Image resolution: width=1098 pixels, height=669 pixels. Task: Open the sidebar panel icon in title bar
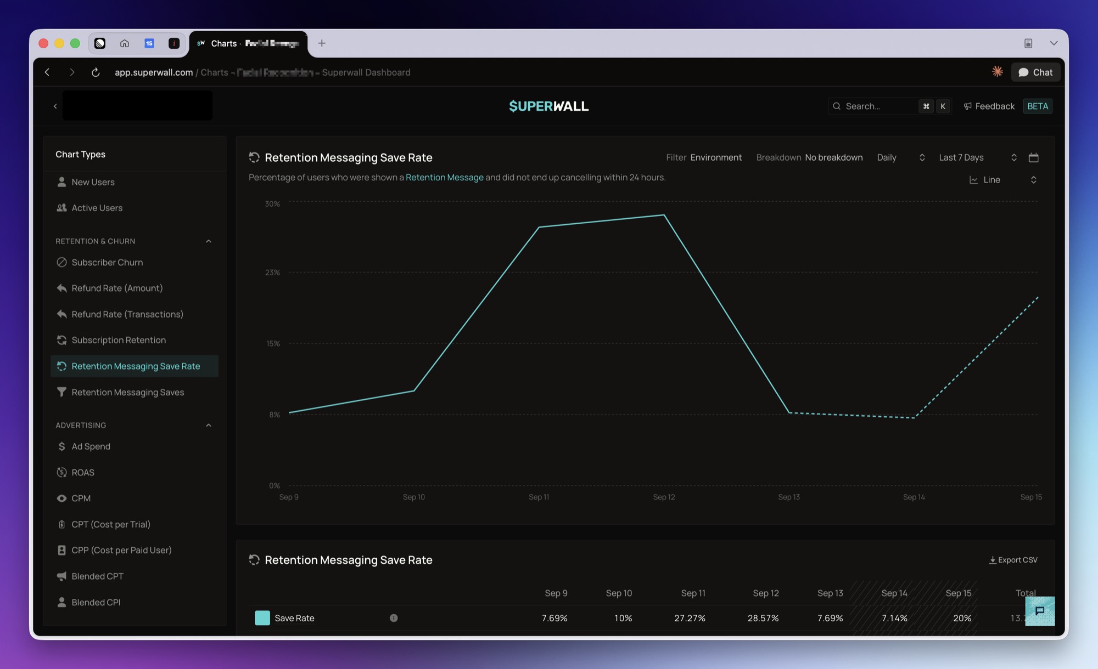pos(1028,43)
